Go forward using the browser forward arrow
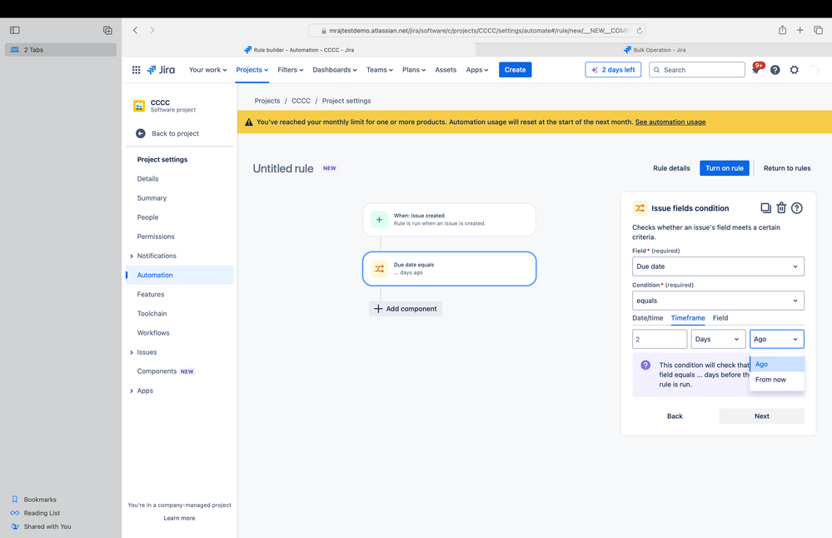This screenshot has height=538, width=832. (x=152, y=30)
